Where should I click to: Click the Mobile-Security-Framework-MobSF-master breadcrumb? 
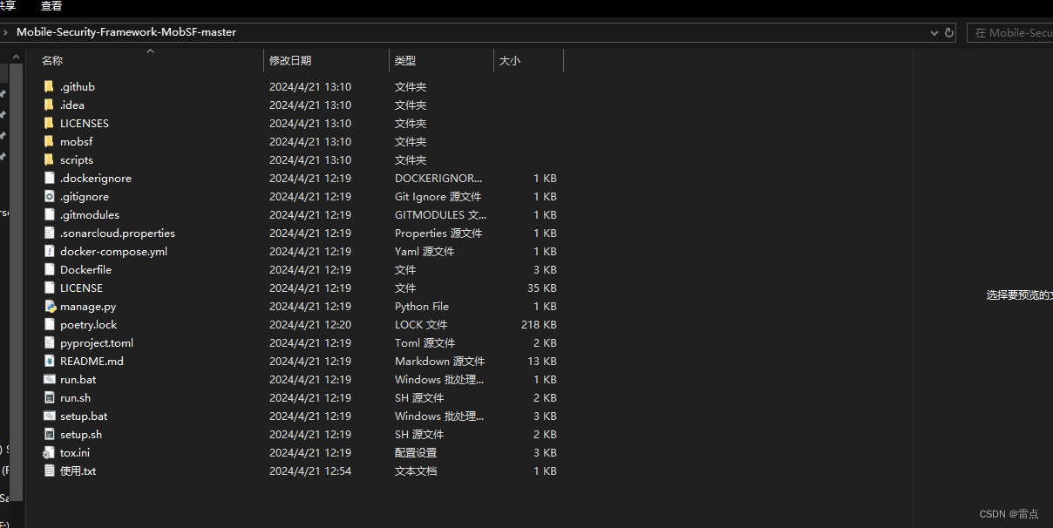coord(126,32)
